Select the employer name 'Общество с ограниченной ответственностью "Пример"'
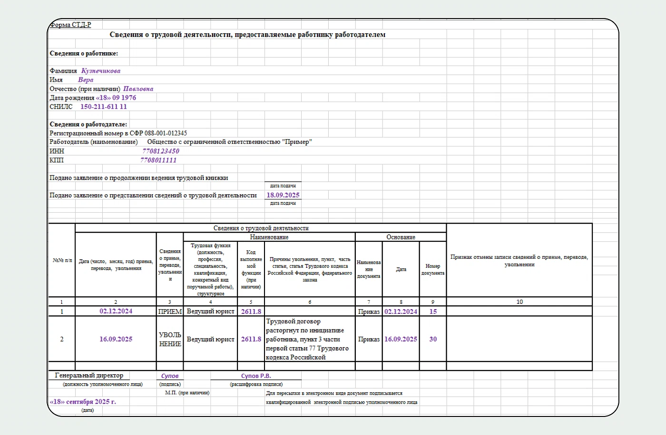 click(230, 142)
